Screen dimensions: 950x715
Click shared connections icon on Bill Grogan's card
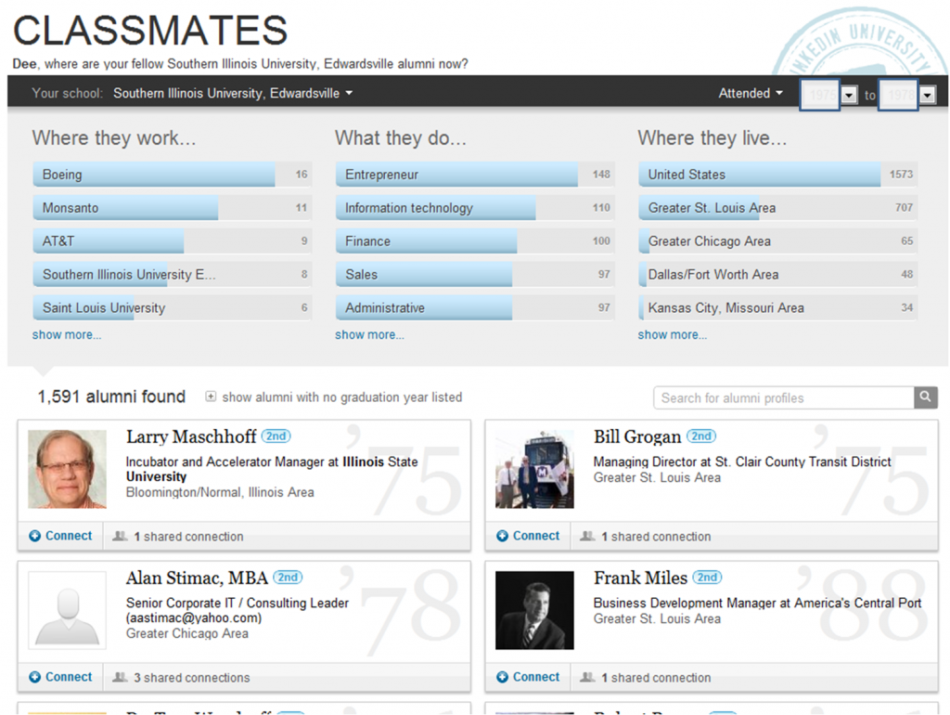click(x=587, y=536)
